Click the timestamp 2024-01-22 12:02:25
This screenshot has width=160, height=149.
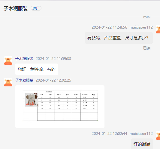pos(53,80)
